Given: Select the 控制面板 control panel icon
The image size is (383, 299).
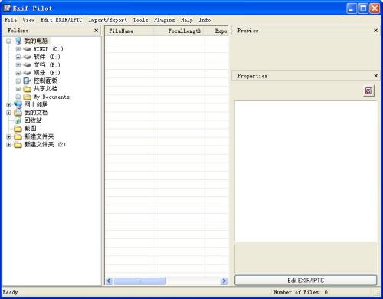Looking at the screenshot, I should pyautogui.click(x=27, y=80).
